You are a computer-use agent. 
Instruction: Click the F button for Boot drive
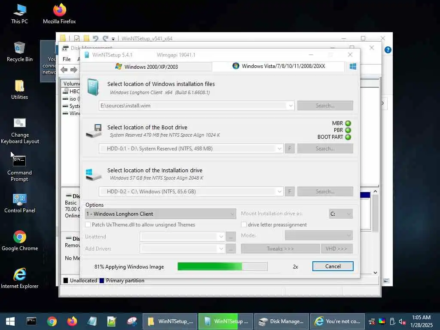coord(290,149)
